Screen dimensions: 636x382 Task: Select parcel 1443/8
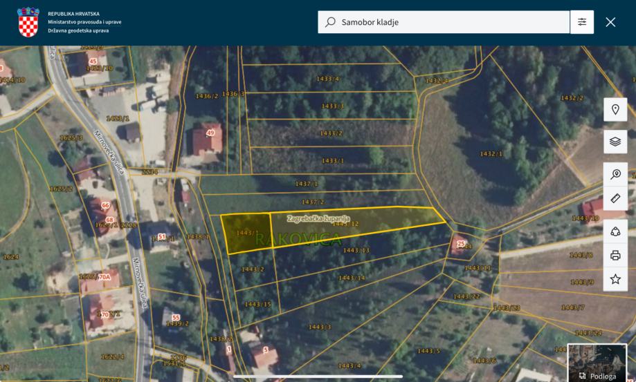click(x=581, y=256)
